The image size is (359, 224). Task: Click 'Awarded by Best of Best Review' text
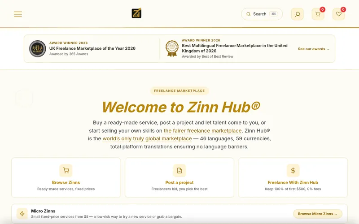coord(207,56)
